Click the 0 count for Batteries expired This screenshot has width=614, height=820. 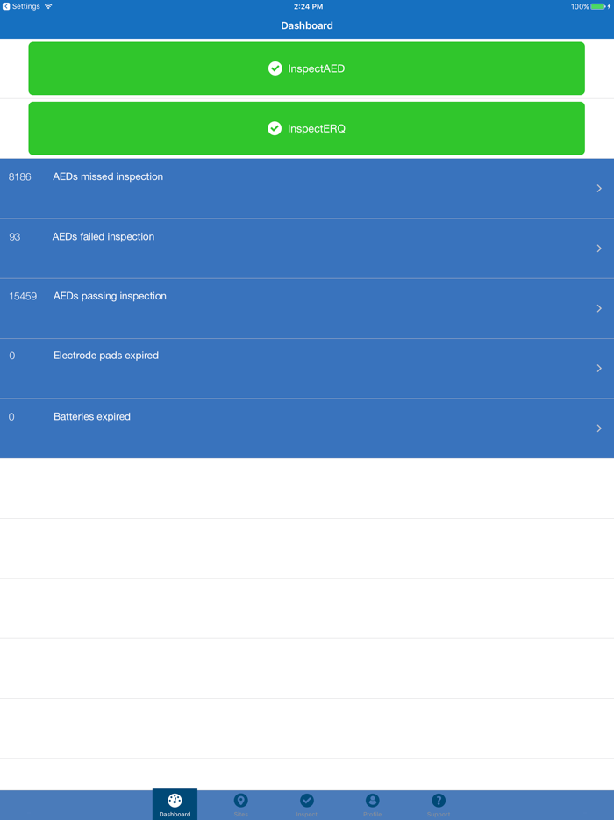(11, 417)
